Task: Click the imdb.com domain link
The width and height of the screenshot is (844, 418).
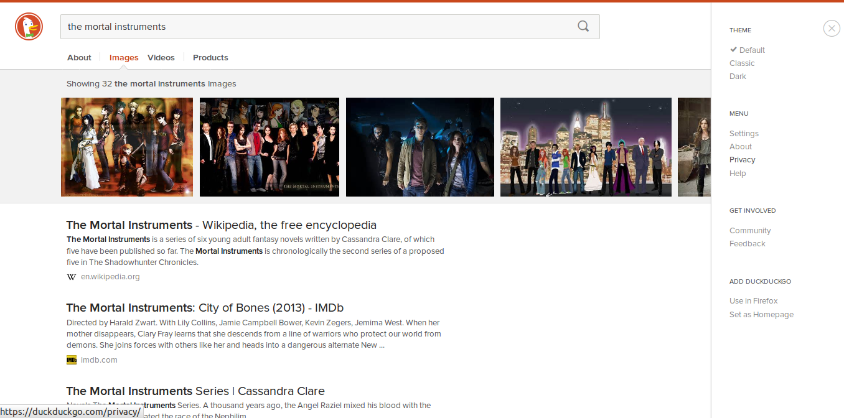Action: [x=99, y=360]
